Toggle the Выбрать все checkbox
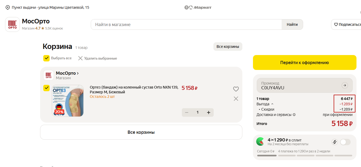 46,58
